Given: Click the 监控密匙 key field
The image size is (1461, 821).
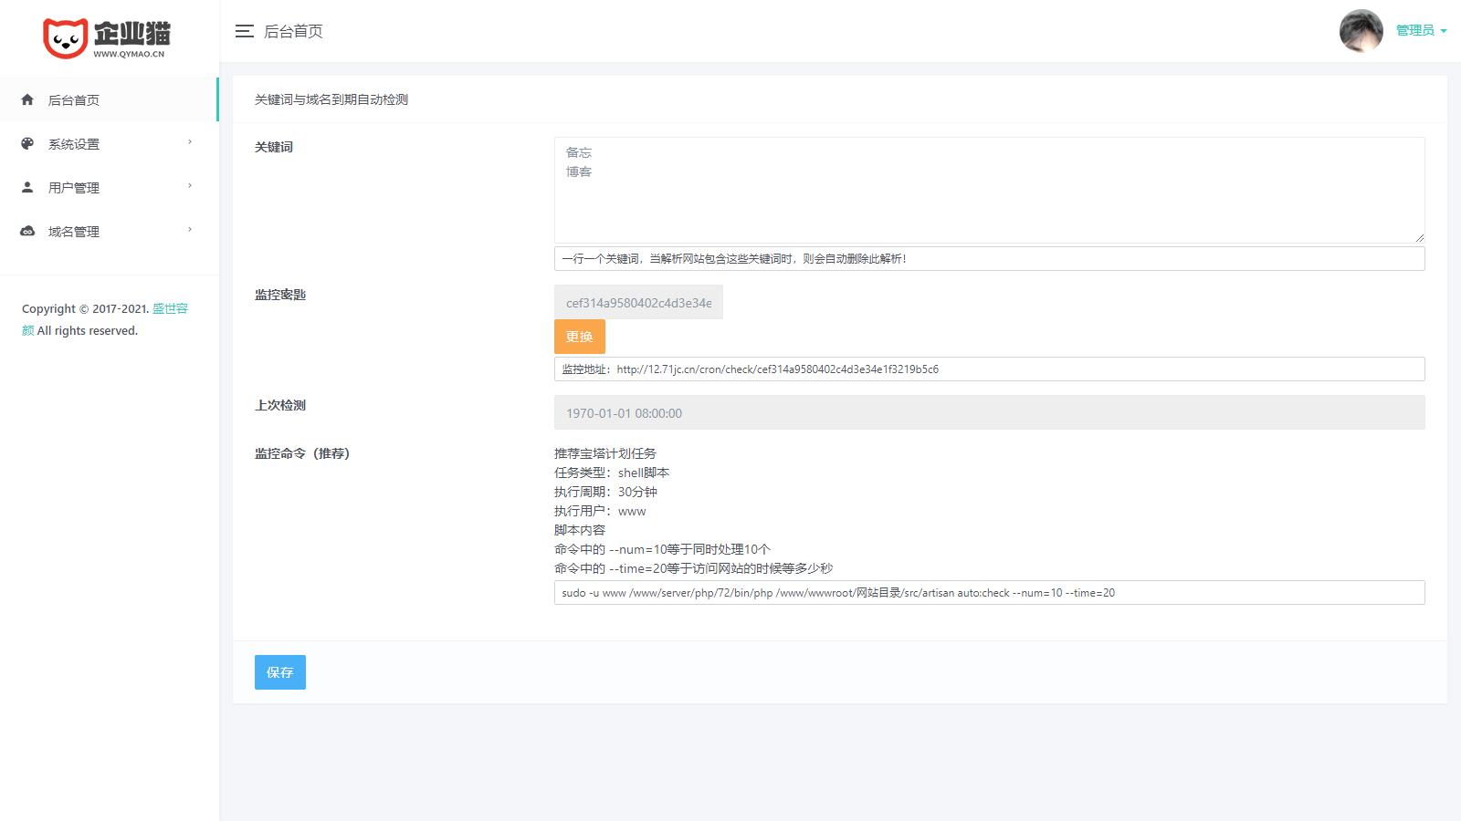Looking at the screenshot, I should 638,303.
